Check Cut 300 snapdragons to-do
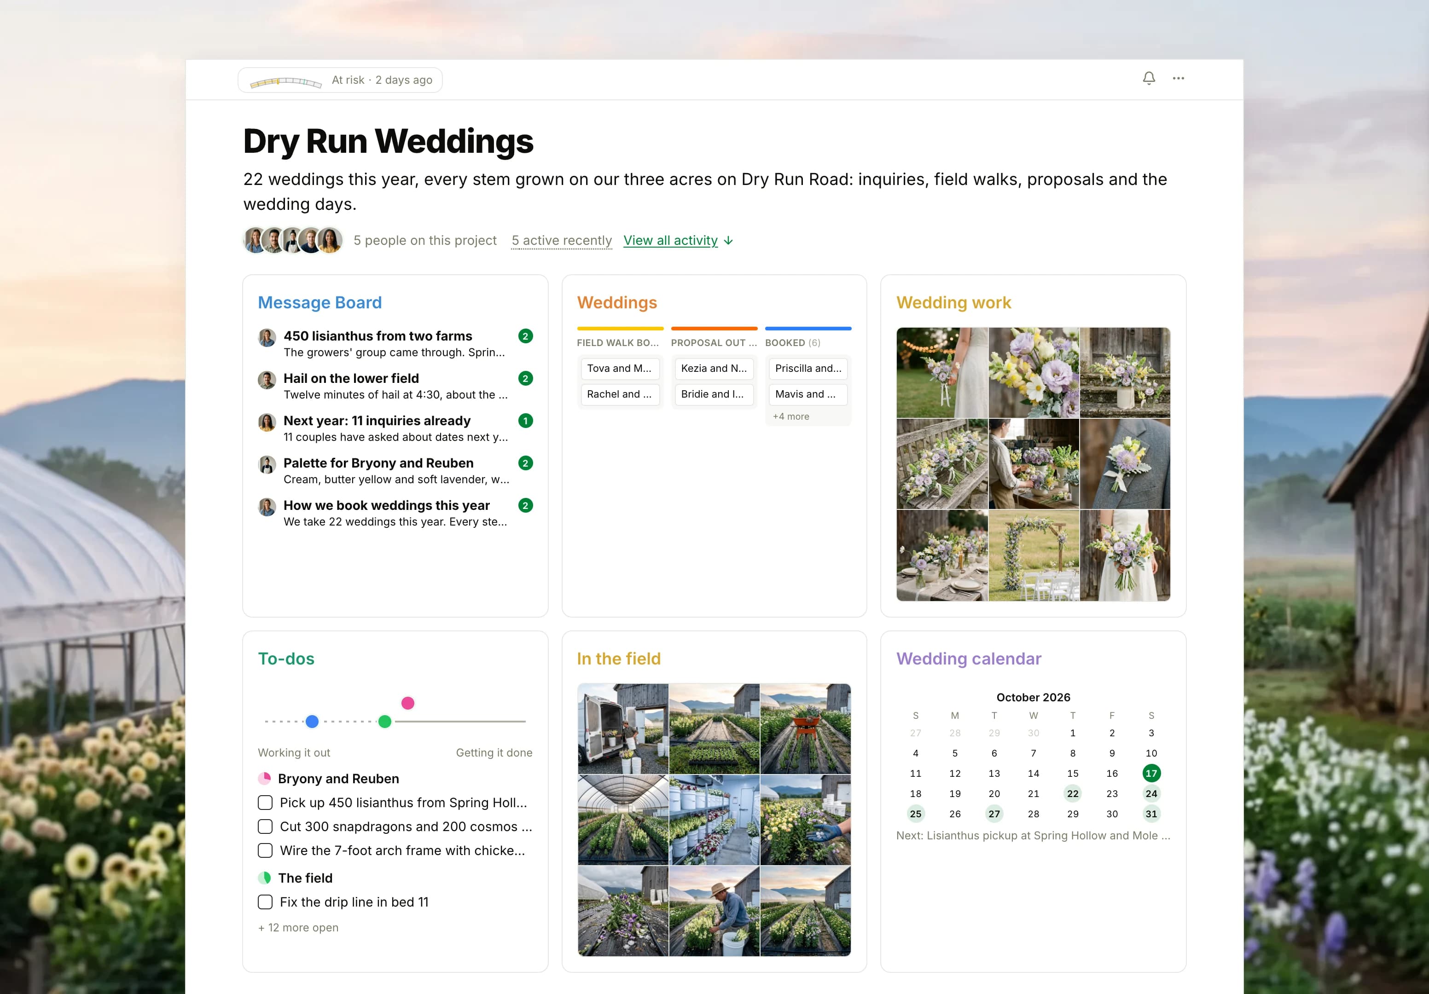The image size is (1429, 994). click(265, 826)
